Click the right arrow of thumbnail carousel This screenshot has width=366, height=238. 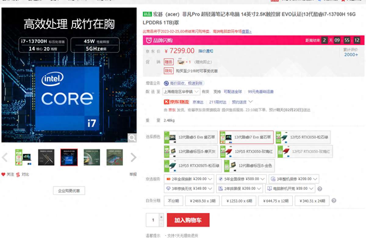[x=133, y=157]
